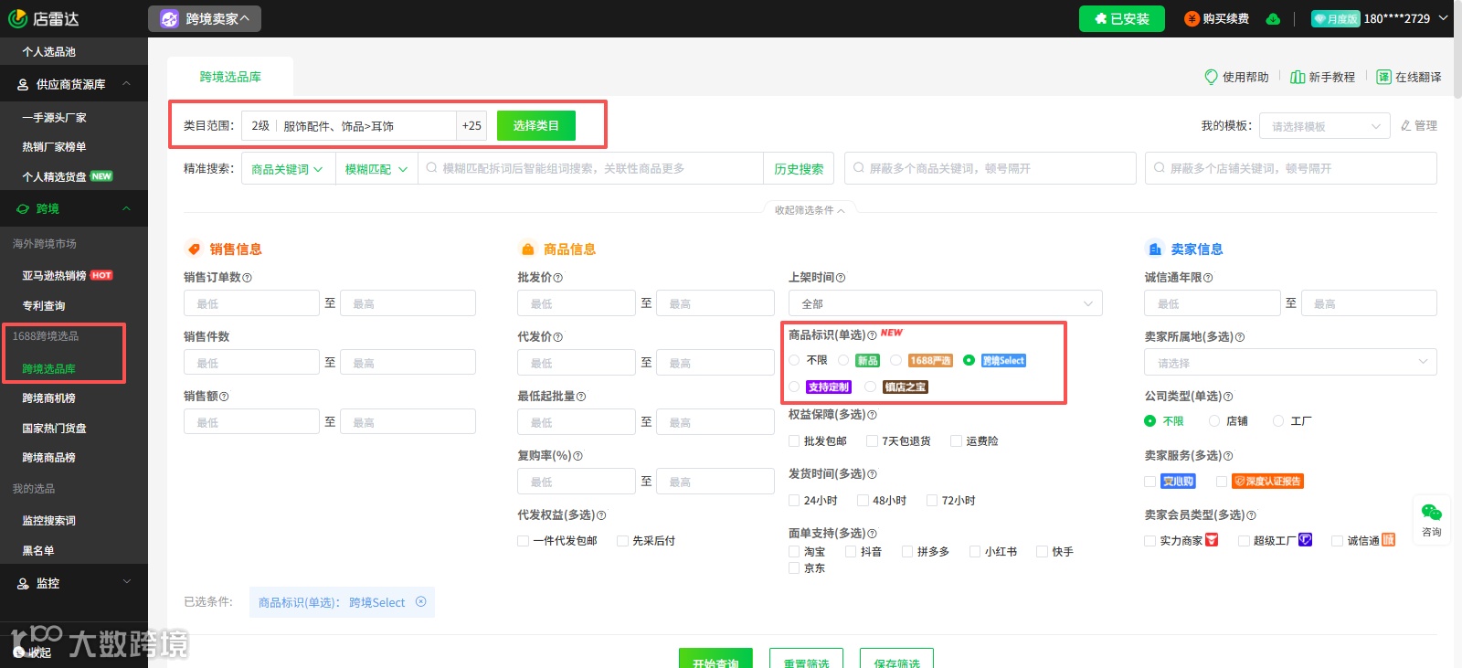The width and height of the screenshot is (1462, 668).
Task: Check the 7天包退货 checkbox
Action: pyautogui.click(x=873, y=441)
